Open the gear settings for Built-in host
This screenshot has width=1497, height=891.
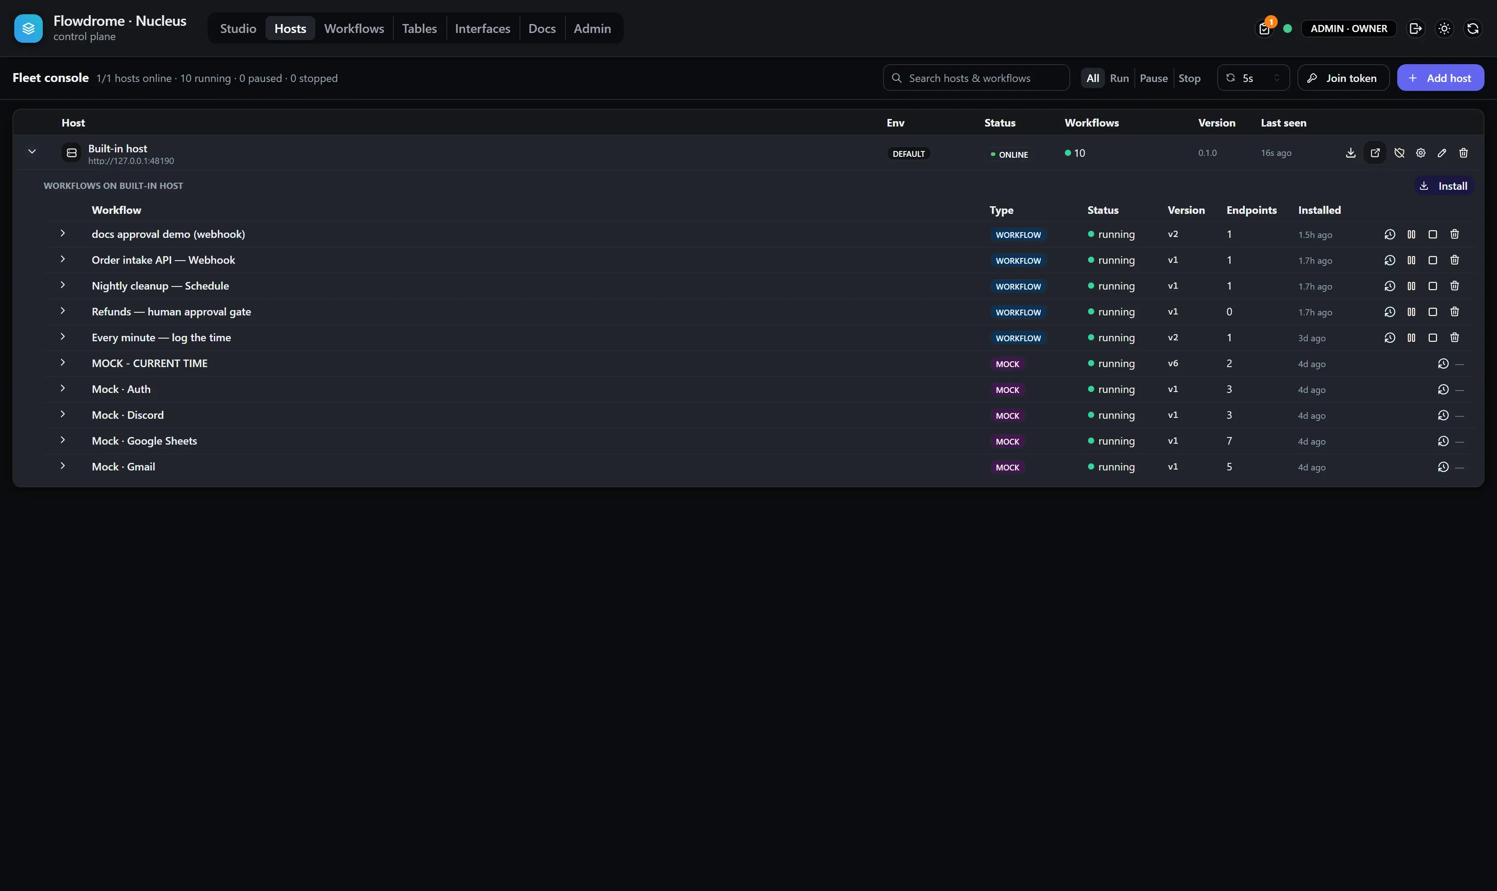(1421, 153)
